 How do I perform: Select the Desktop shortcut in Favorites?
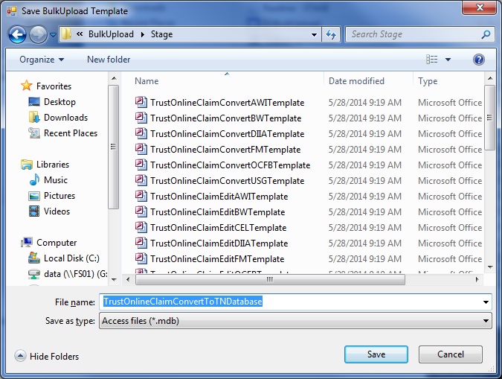point(59,102)
